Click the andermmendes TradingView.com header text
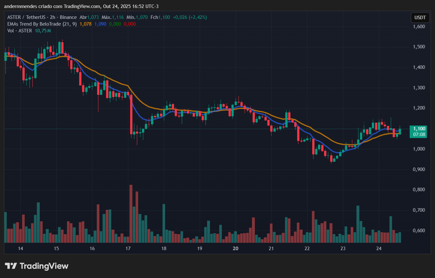The image size is (435, 278). [81, 6]
